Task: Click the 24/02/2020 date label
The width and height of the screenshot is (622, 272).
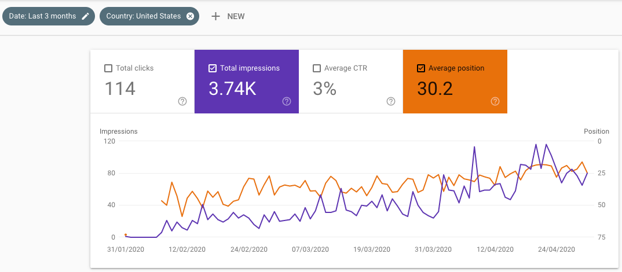Action: coord(248,249)
